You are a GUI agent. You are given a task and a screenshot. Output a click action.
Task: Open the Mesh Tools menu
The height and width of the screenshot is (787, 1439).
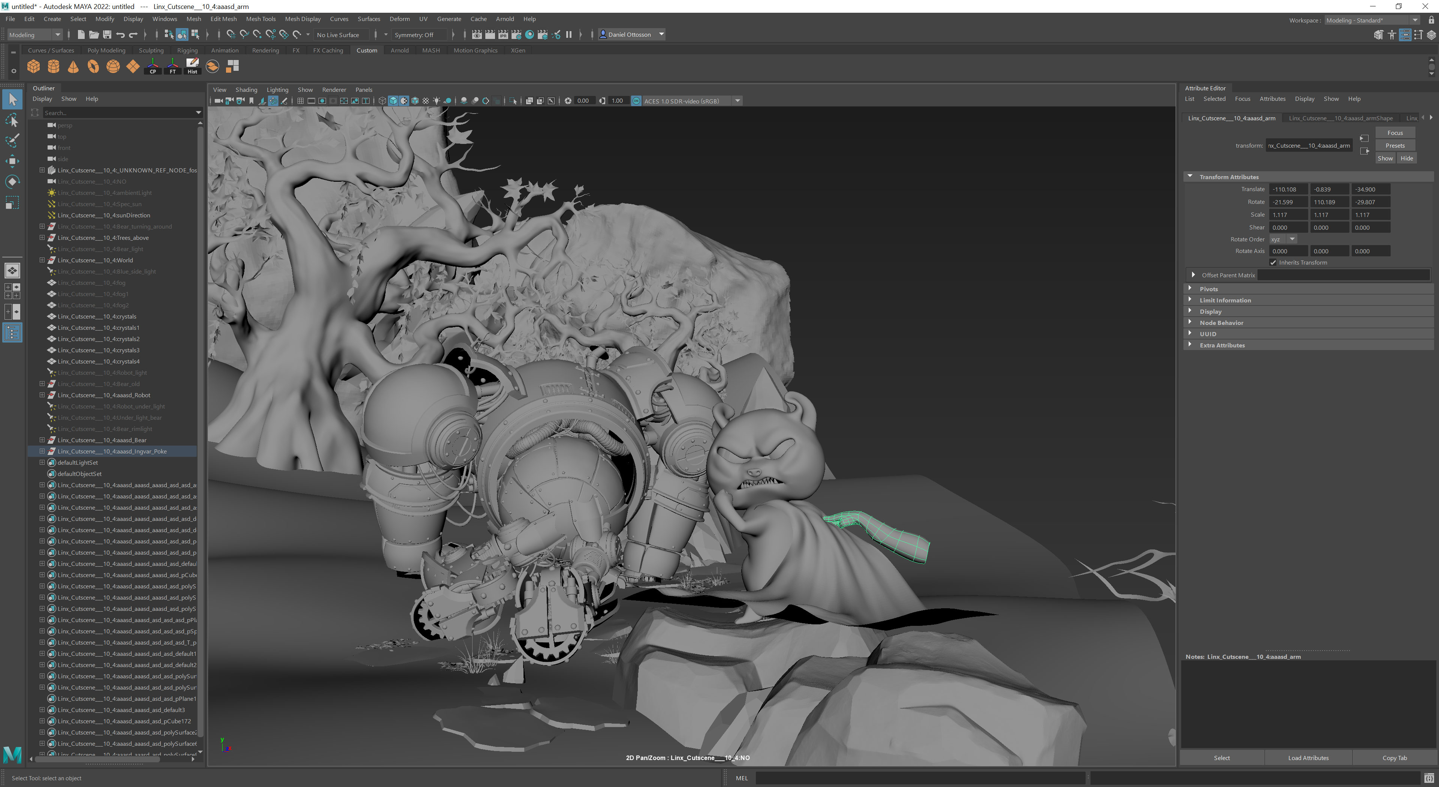pos(260,19)
